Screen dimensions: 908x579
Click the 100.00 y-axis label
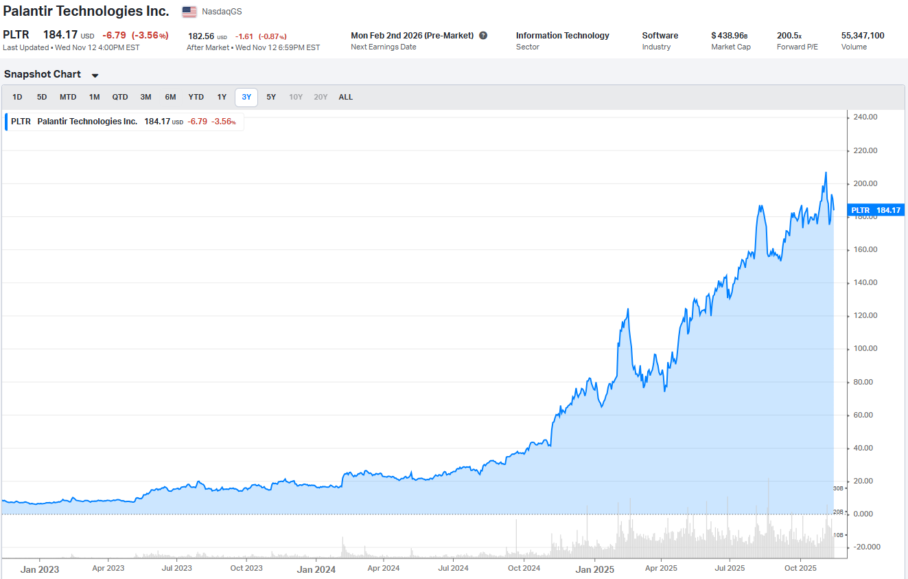point(865,349)
